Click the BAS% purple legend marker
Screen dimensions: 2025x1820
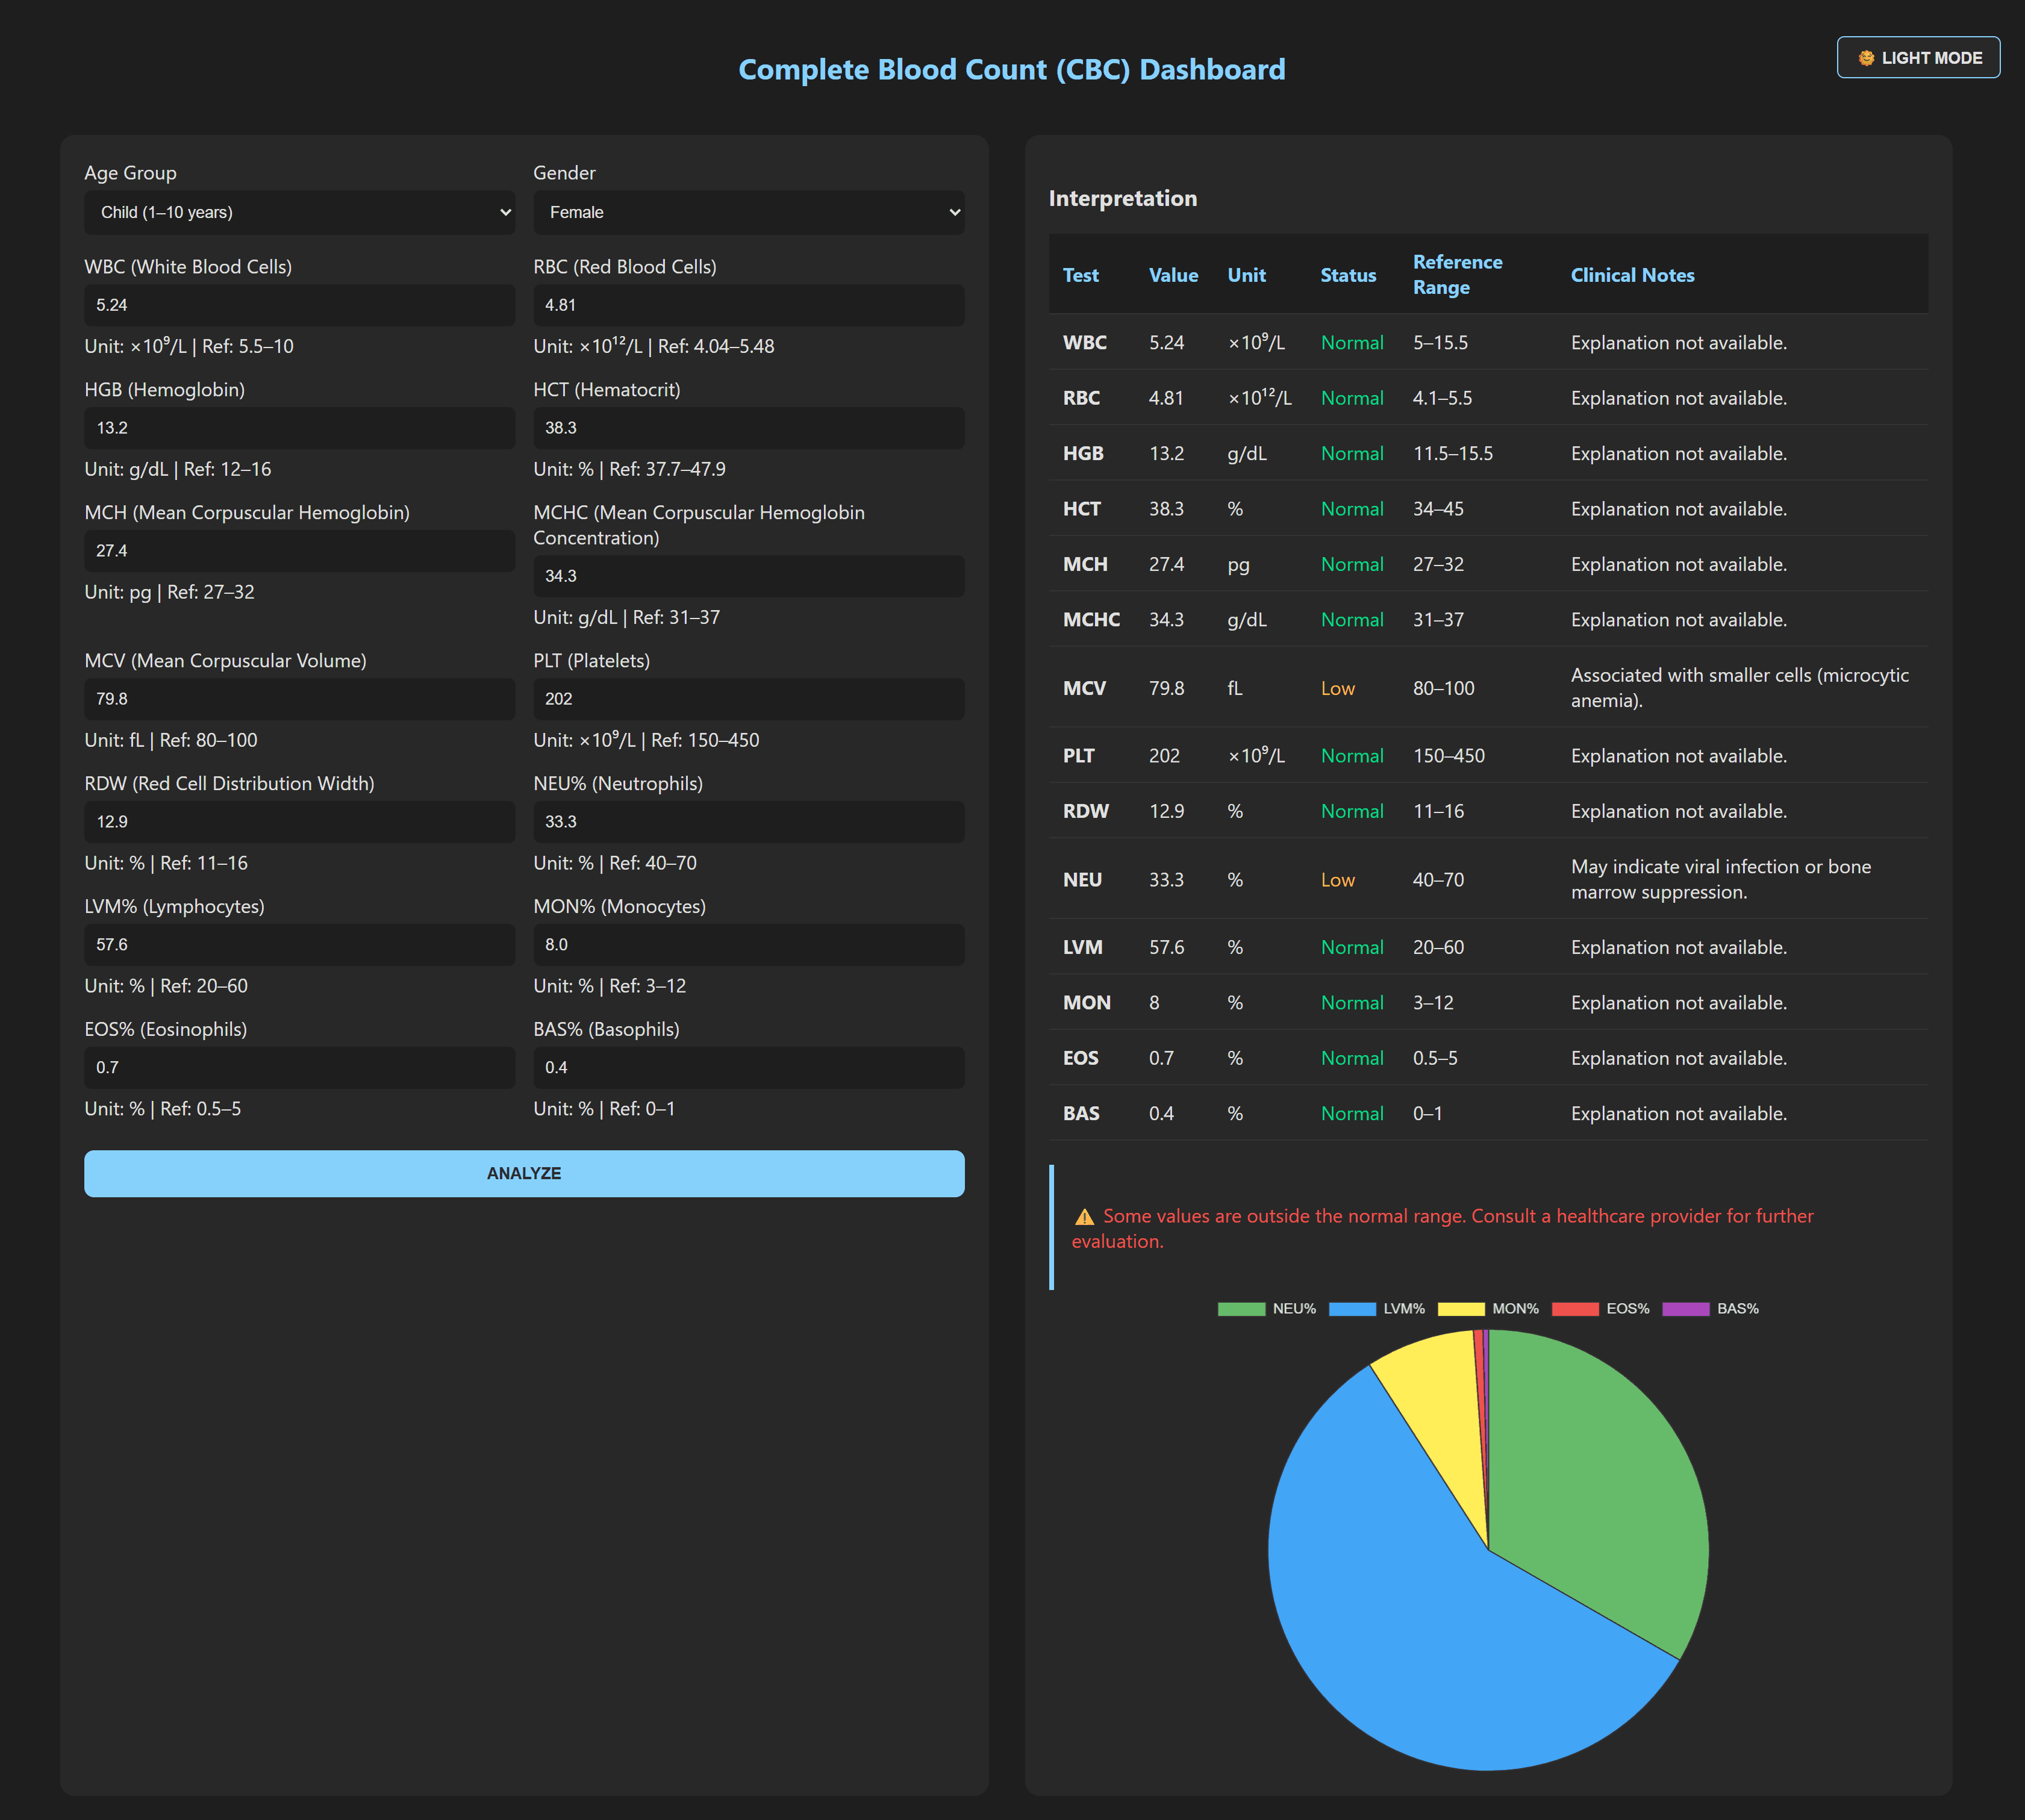[1686, 1308]
